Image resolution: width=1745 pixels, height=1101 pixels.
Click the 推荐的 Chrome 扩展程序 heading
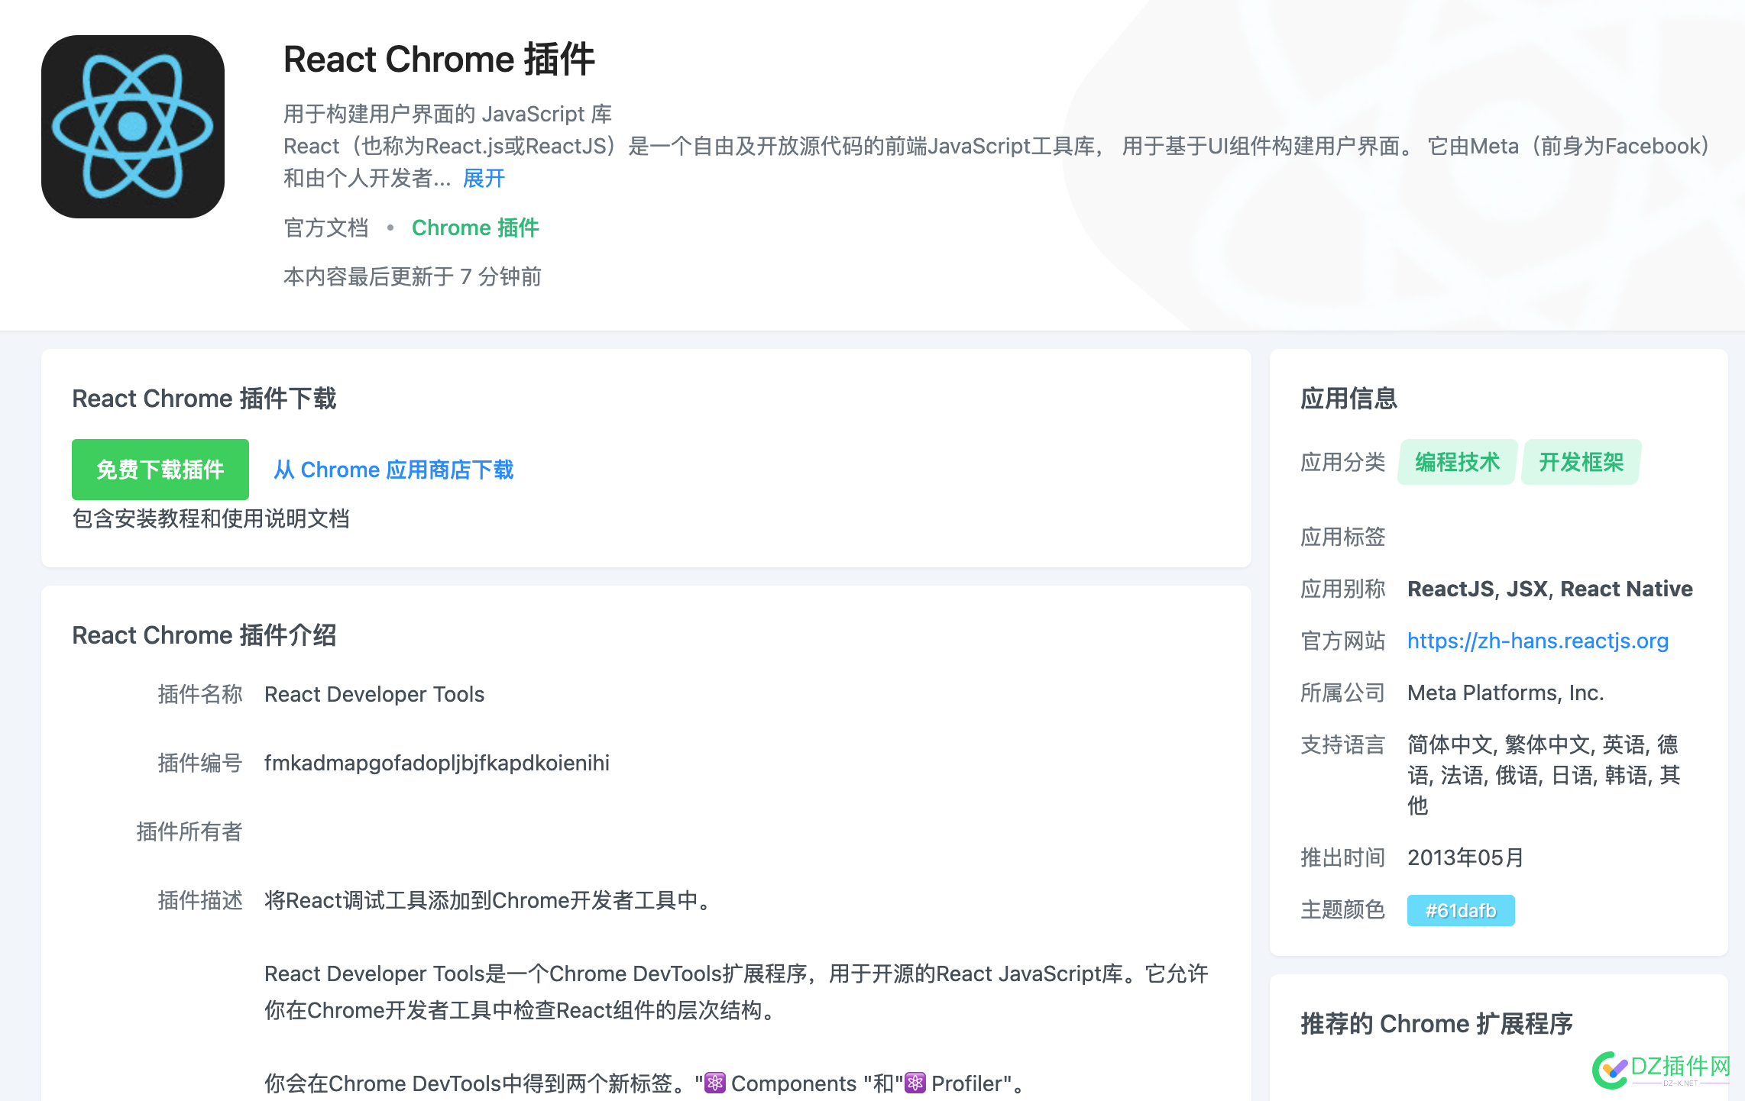tap(1436, 1023)
